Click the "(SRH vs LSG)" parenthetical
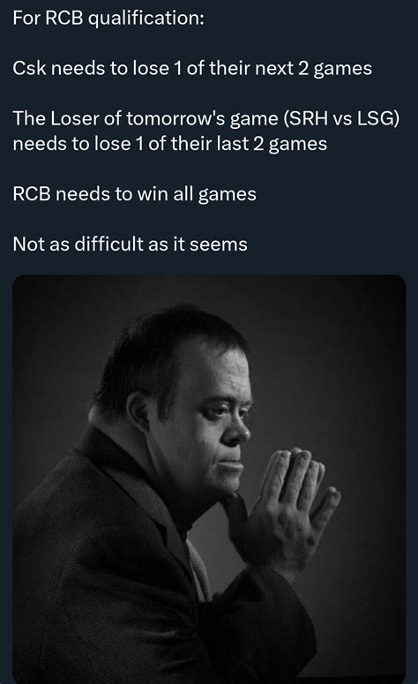Viewport: 418px width, 684px height. click(x=341, y=118)
